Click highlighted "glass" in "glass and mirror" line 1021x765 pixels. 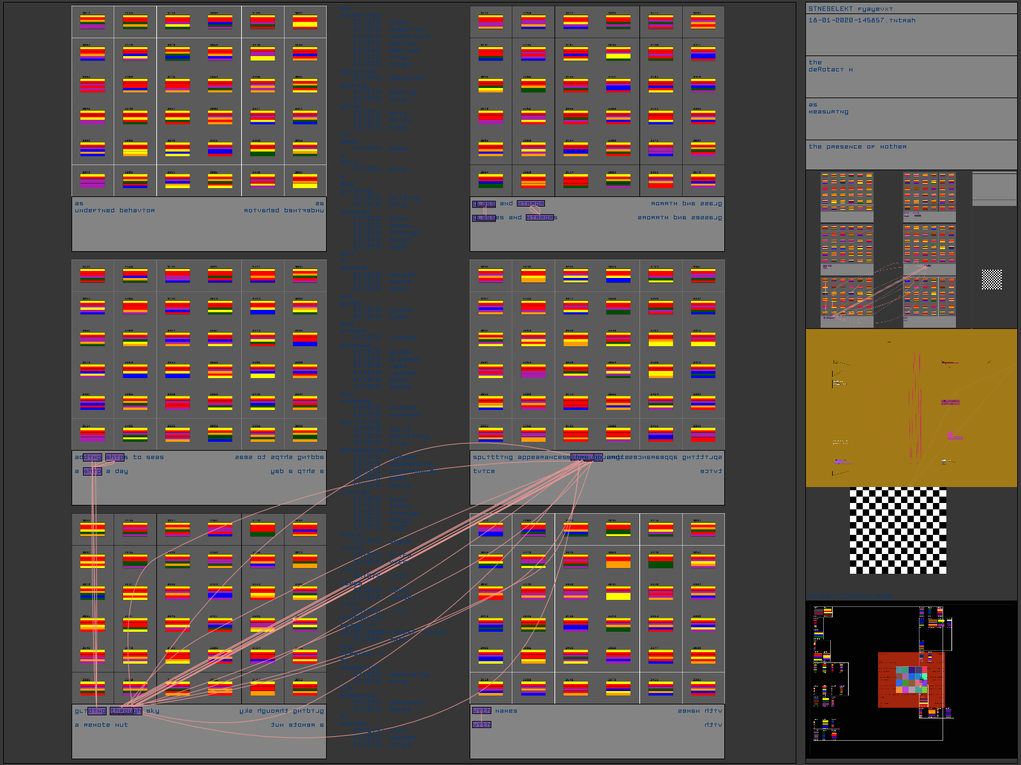[x=484, y=204]
